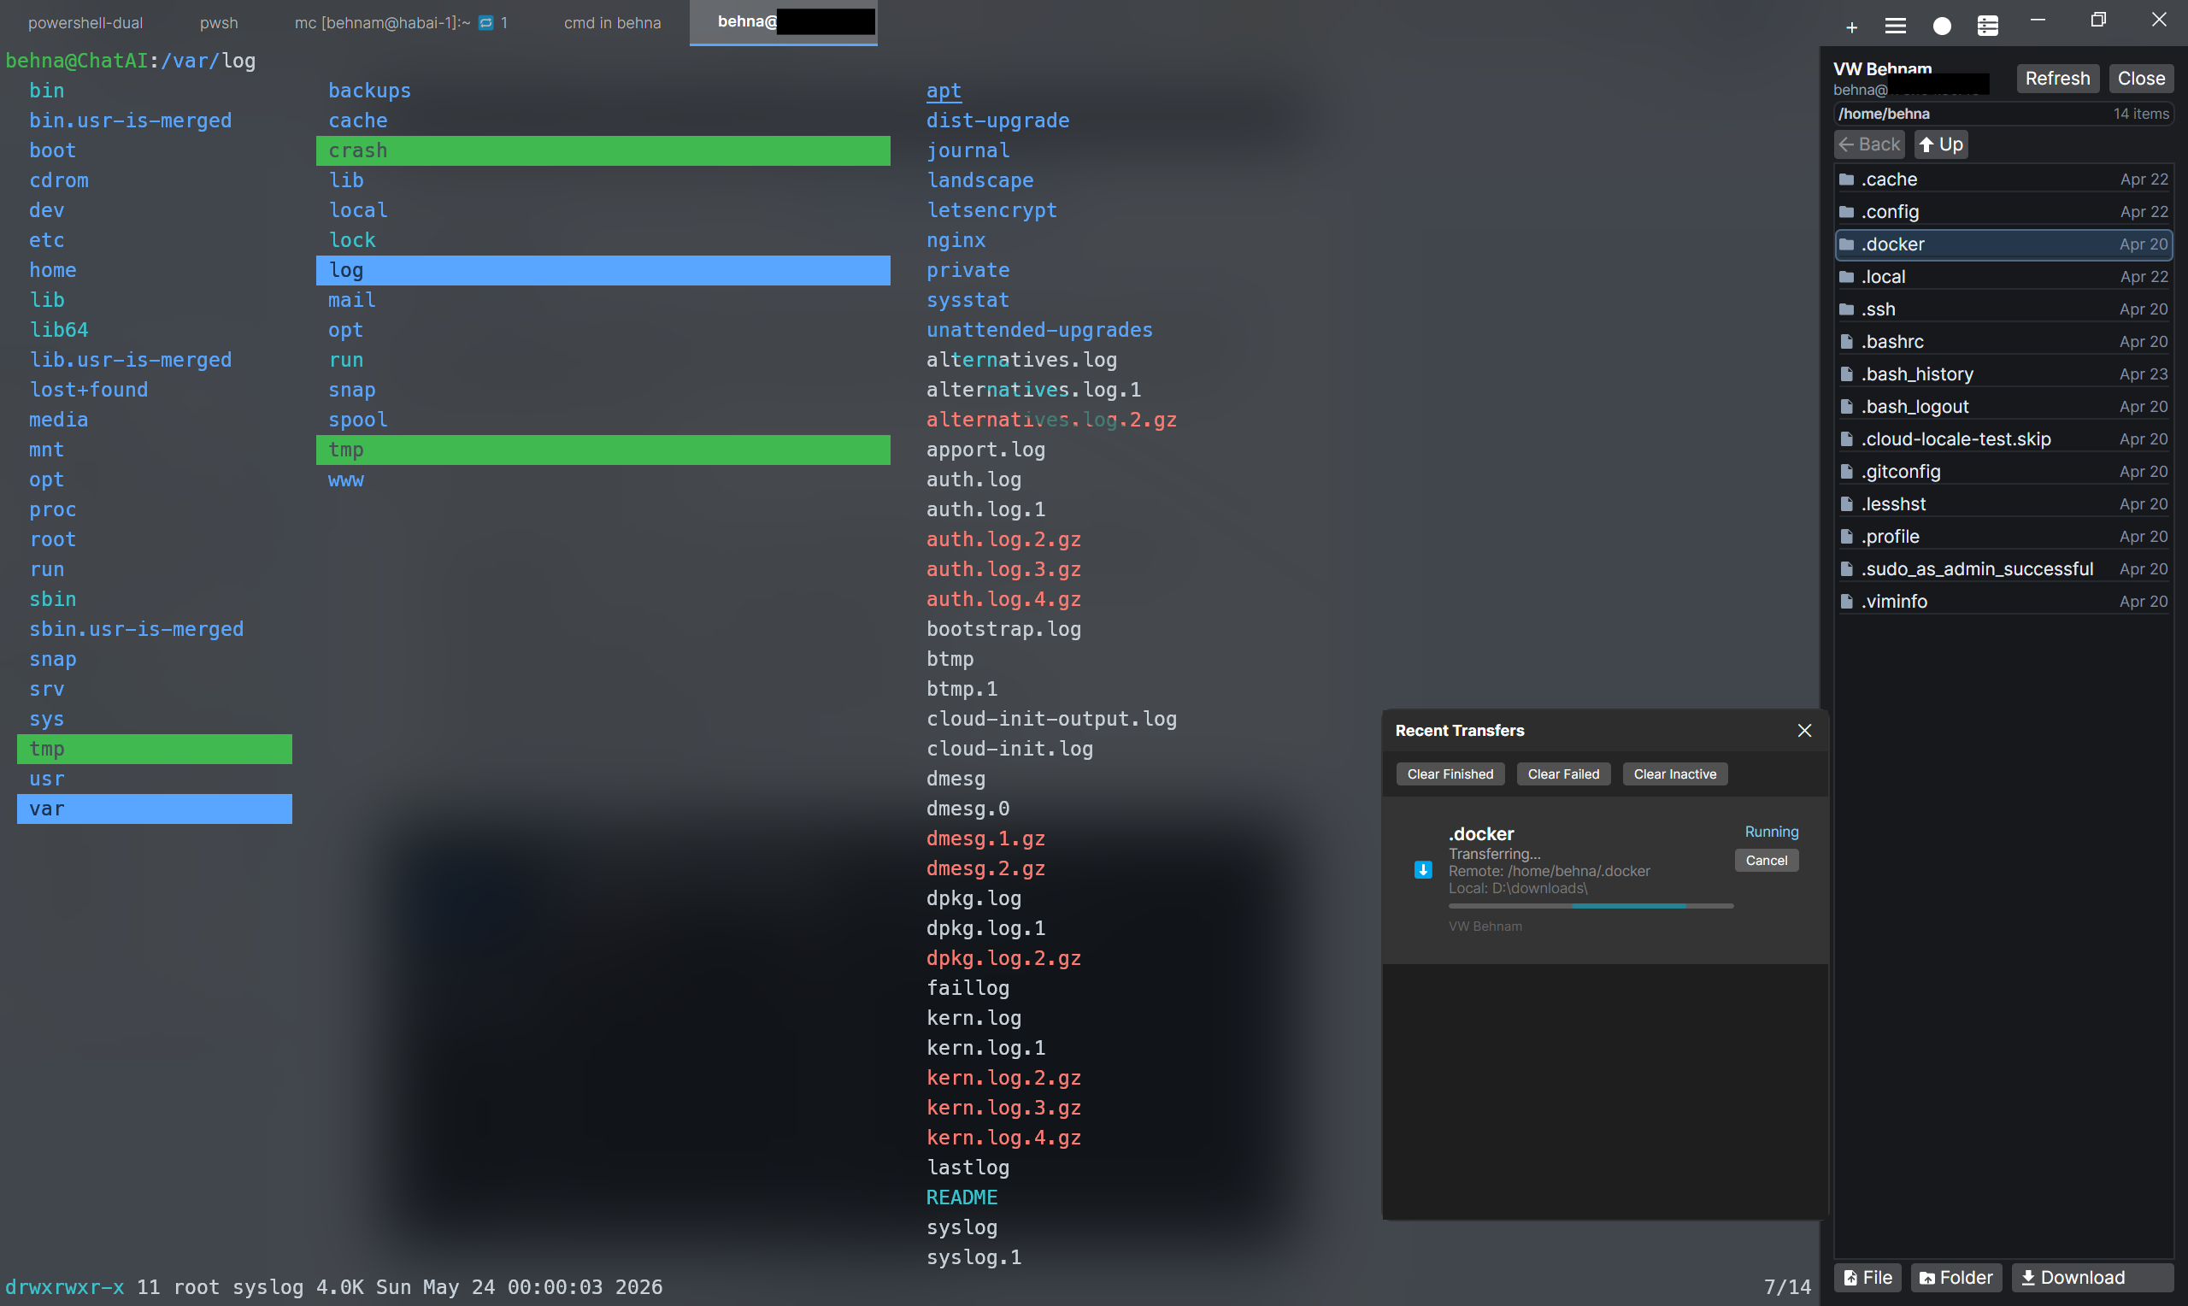
Task: Click the .cache folder icon
Action: tap(1847, 179)
